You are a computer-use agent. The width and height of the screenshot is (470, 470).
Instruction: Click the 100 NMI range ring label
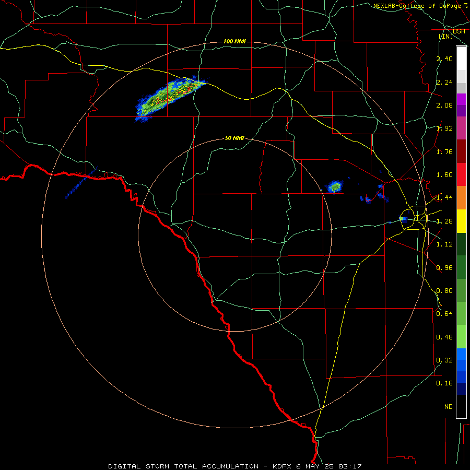pyautogui.click(x=234, y=41)
